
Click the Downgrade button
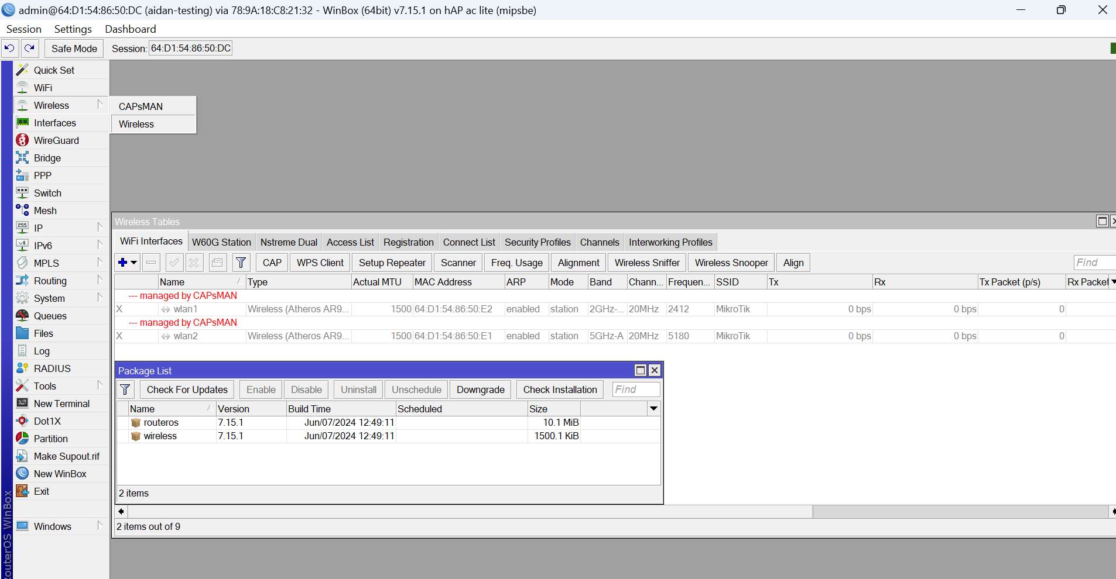click(x=481, y=390)
